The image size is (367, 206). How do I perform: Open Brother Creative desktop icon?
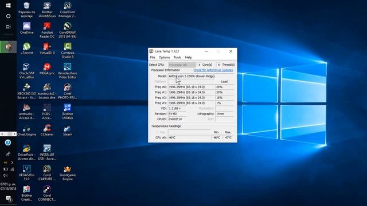pyautogui.click(x=27, y=193)
